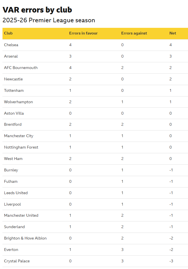
Task: Click the Club column header
Action: (x=8, y=33)
